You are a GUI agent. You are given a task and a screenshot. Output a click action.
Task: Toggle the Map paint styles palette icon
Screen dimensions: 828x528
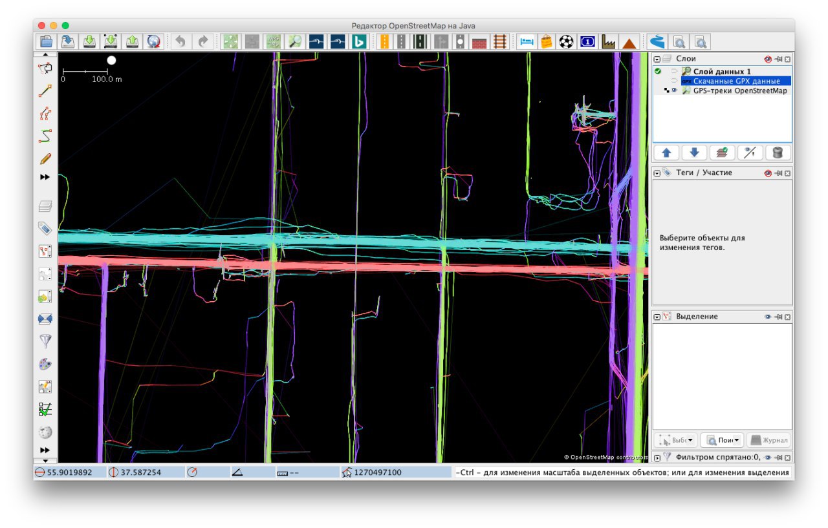45,364
